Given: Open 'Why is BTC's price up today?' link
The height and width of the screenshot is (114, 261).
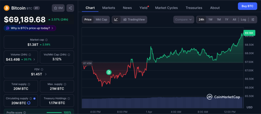Looking at the screenshot, I should 30,28.
